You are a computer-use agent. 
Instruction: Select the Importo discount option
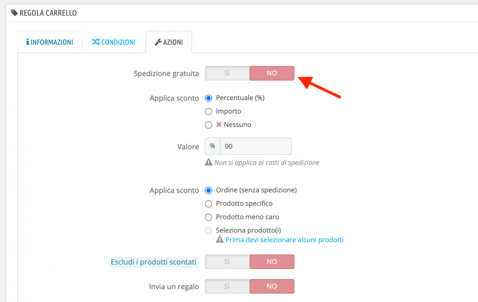(x=208, y=111)
